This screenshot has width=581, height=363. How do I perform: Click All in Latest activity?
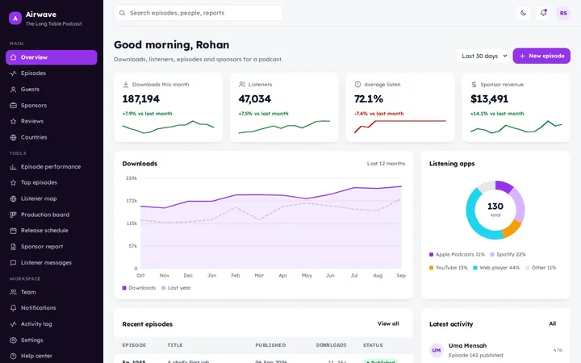552,323
